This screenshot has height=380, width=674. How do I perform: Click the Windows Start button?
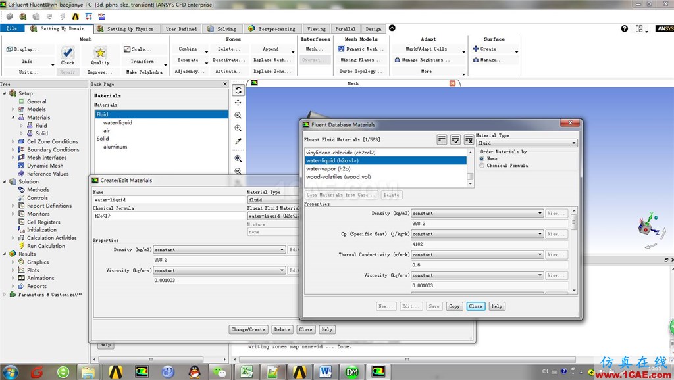coord(11,372)
